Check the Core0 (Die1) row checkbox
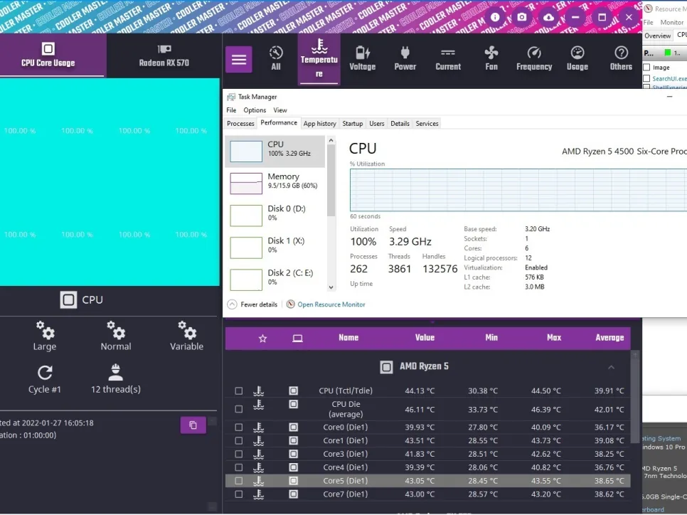The image size is (687, 515). point(239,427)
